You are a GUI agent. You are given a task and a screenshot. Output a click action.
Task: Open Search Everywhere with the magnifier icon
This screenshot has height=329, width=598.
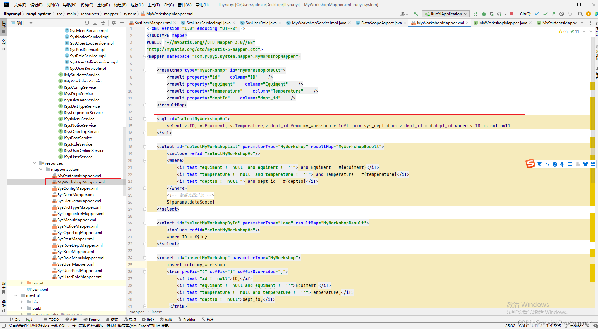pos(580,14)
